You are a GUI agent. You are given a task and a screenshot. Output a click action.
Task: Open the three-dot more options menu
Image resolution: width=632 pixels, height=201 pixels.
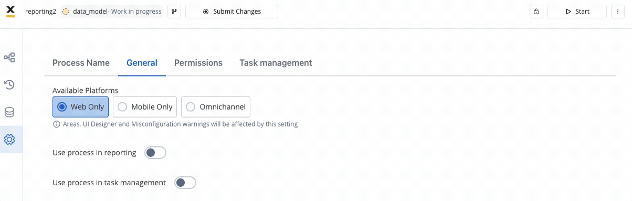click(x=617, y=12)
